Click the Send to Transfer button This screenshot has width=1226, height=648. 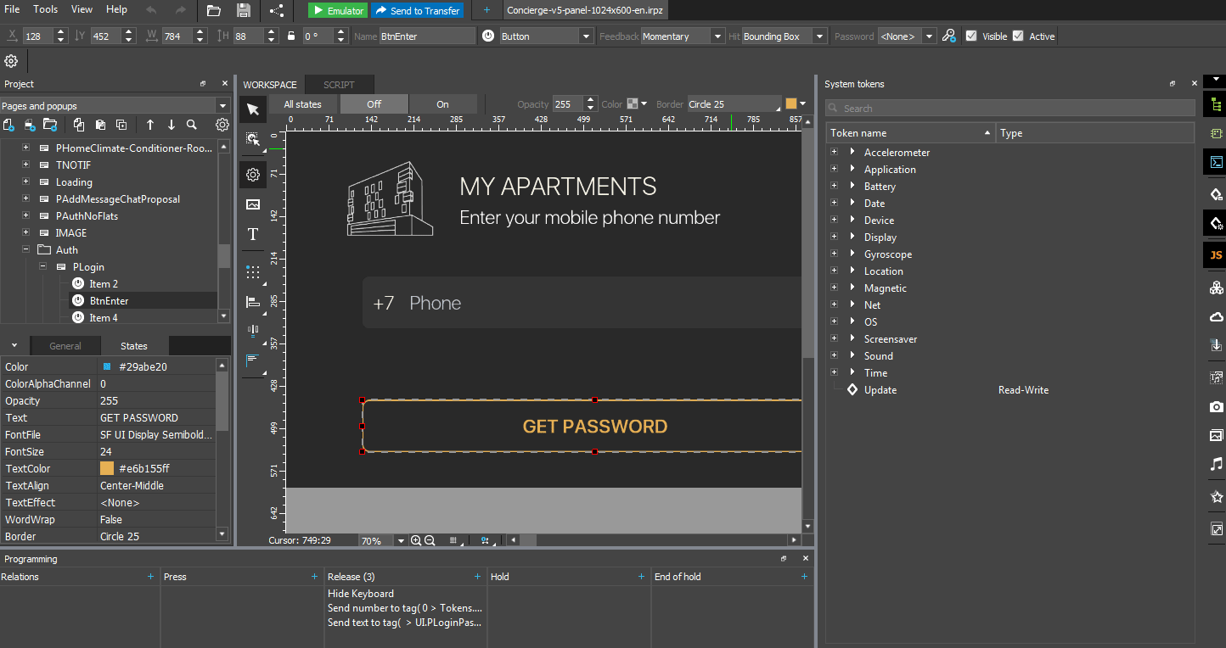417,10
